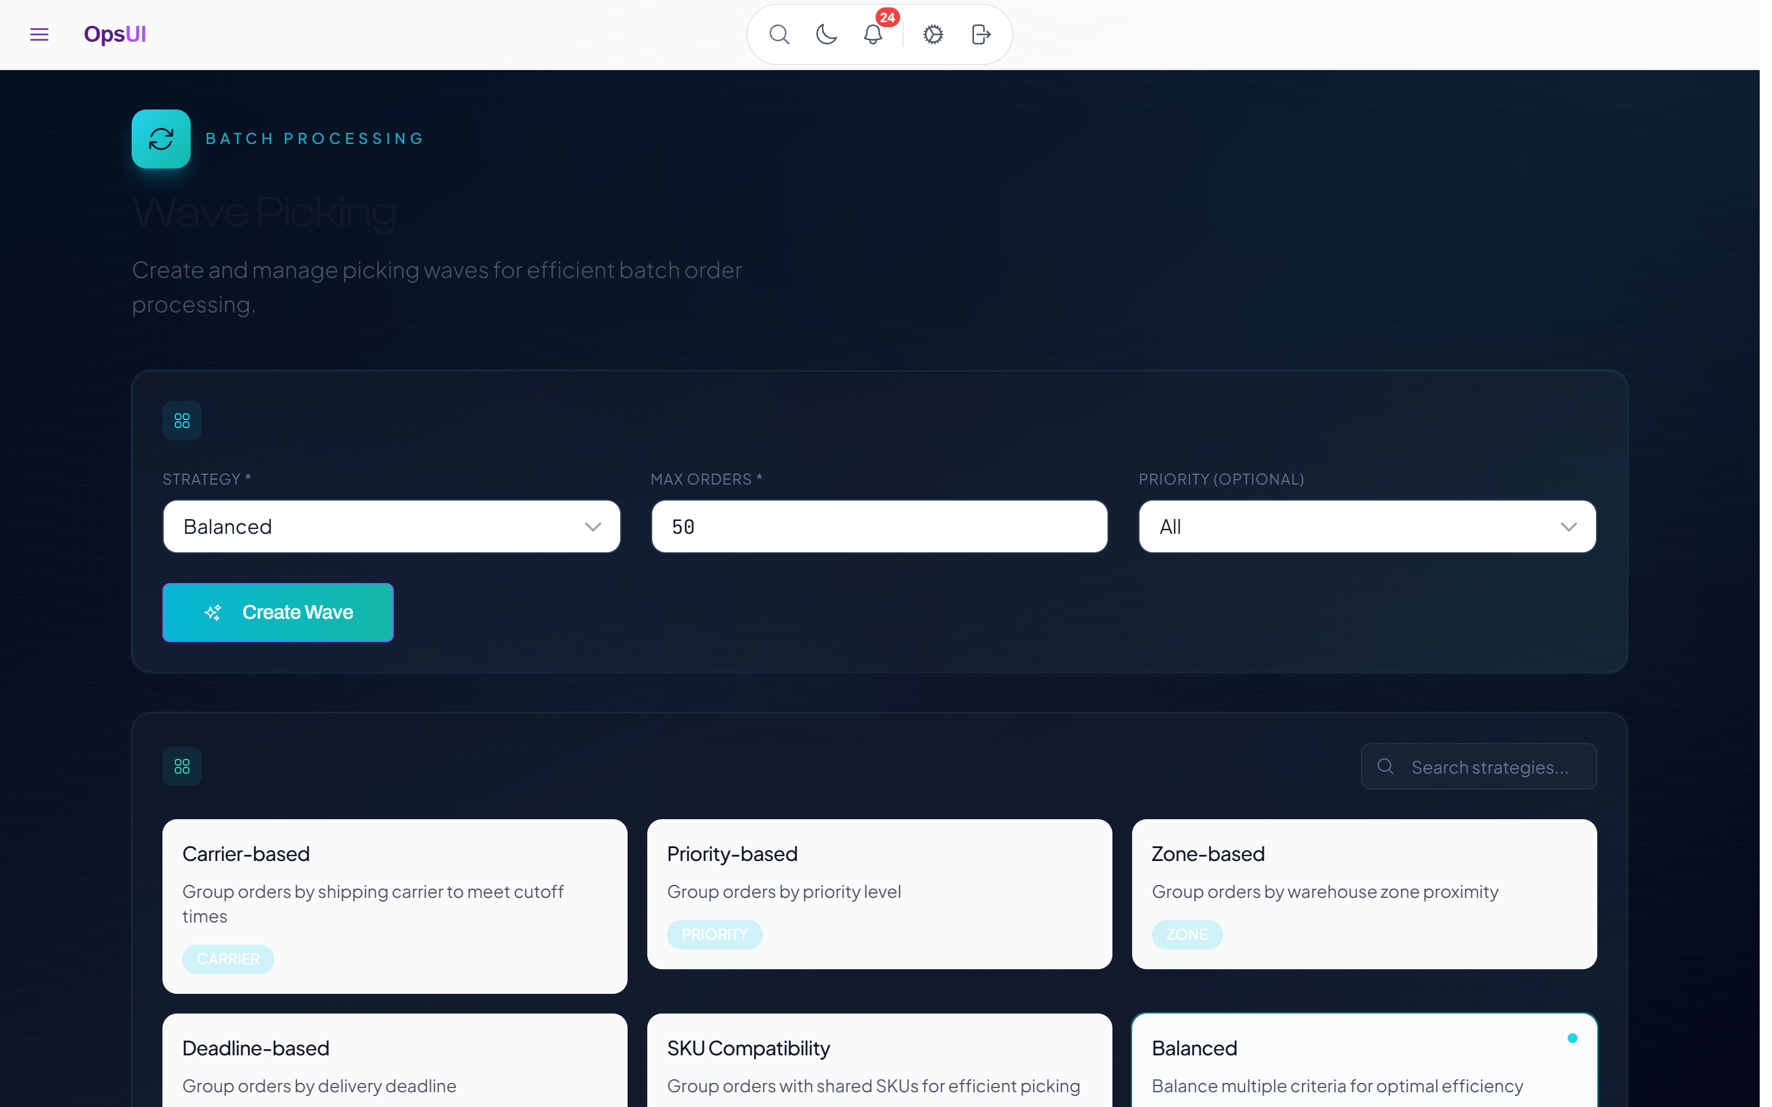
Task: Click grid icon in create wave panel
Action: tap(182, 421)
